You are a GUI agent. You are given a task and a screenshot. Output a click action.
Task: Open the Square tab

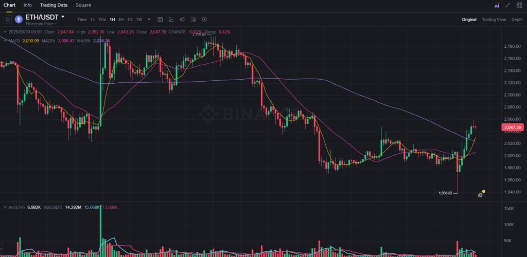click(83, 5)
